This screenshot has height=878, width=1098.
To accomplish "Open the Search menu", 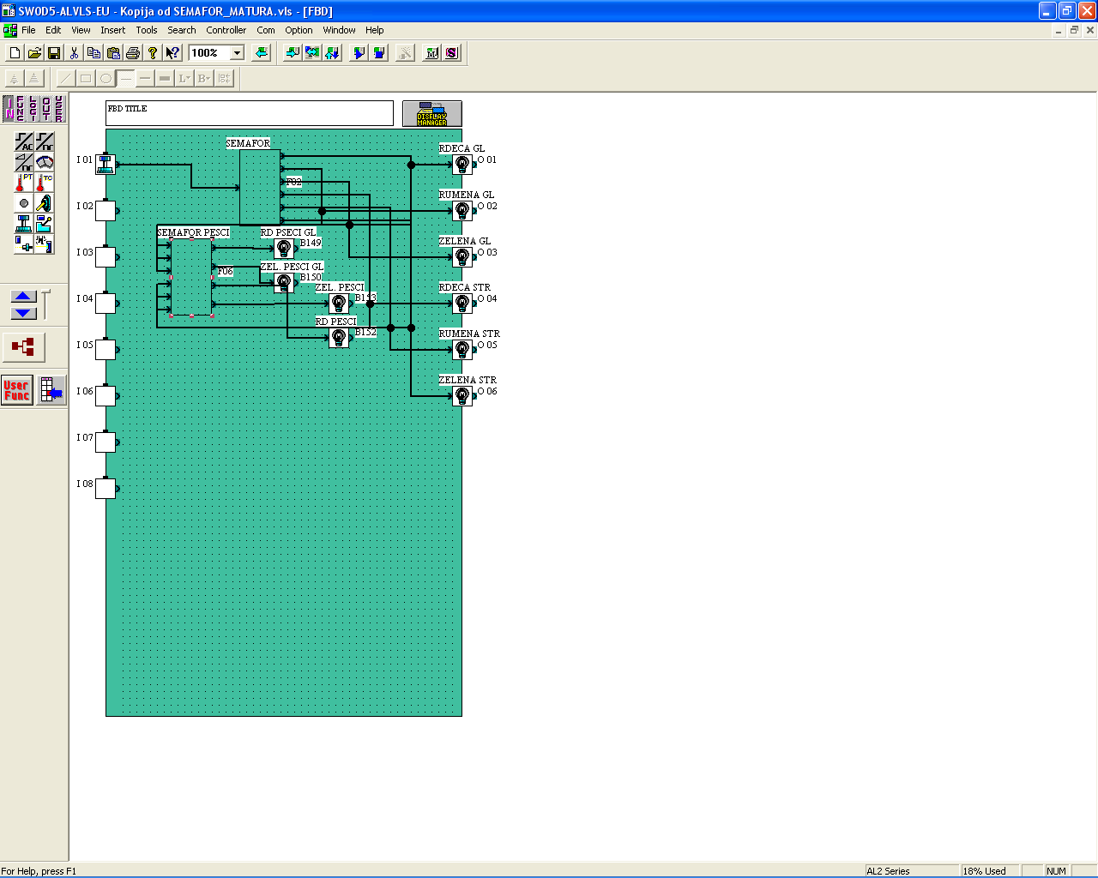I will point(182,30).
